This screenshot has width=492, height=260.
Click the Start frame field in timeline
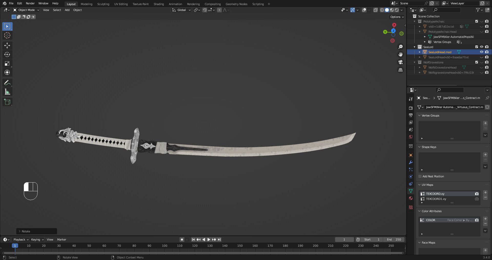click(x=372, y=240)
